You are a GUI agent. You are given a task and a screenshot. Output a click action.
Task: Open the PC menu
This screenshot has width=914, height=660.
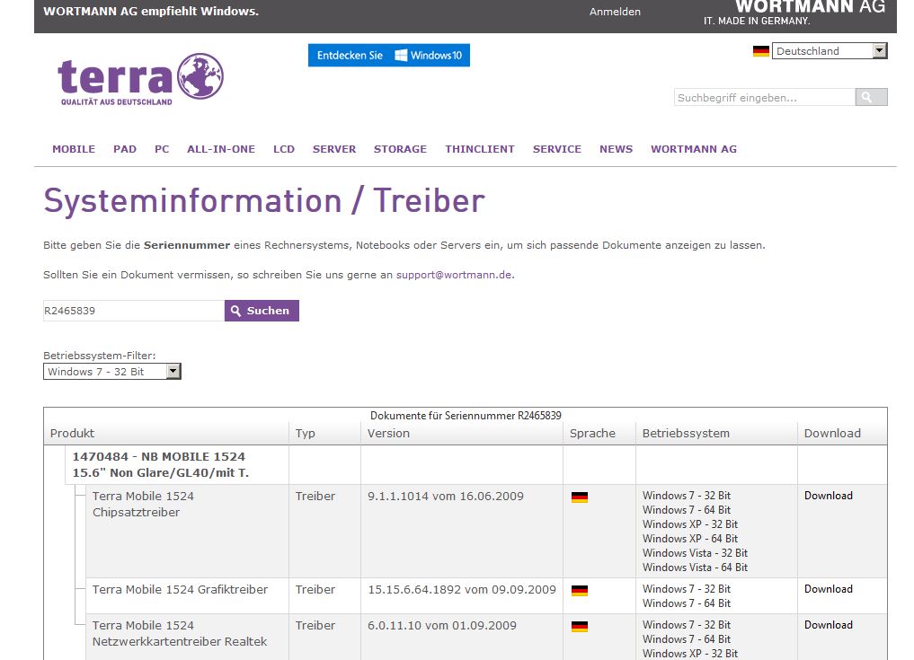click(x=162, y=149)
